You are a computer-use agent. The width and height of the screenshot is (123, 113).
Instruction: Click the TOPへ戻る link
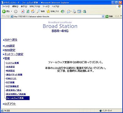point(10,40)
